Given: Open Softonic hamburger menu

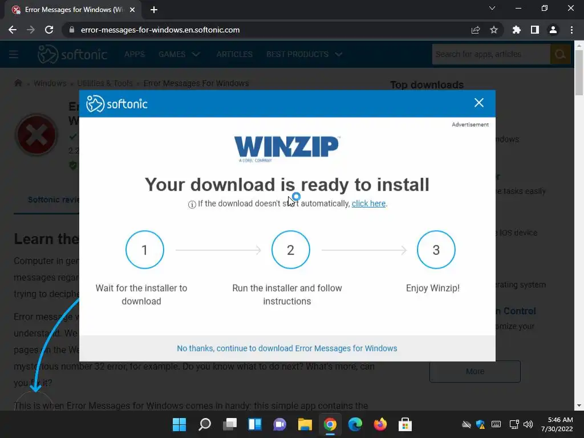Looking at the screenshot, I should pos(14,54).
